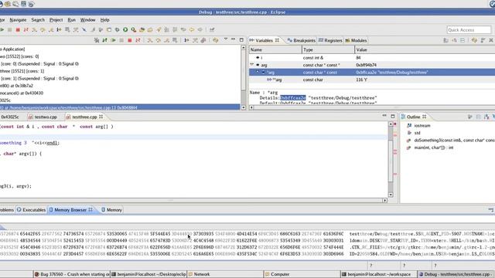The height and width of the screenshot is (278, 495).
Task: Click into the Quick Access field
Action: 469,30
